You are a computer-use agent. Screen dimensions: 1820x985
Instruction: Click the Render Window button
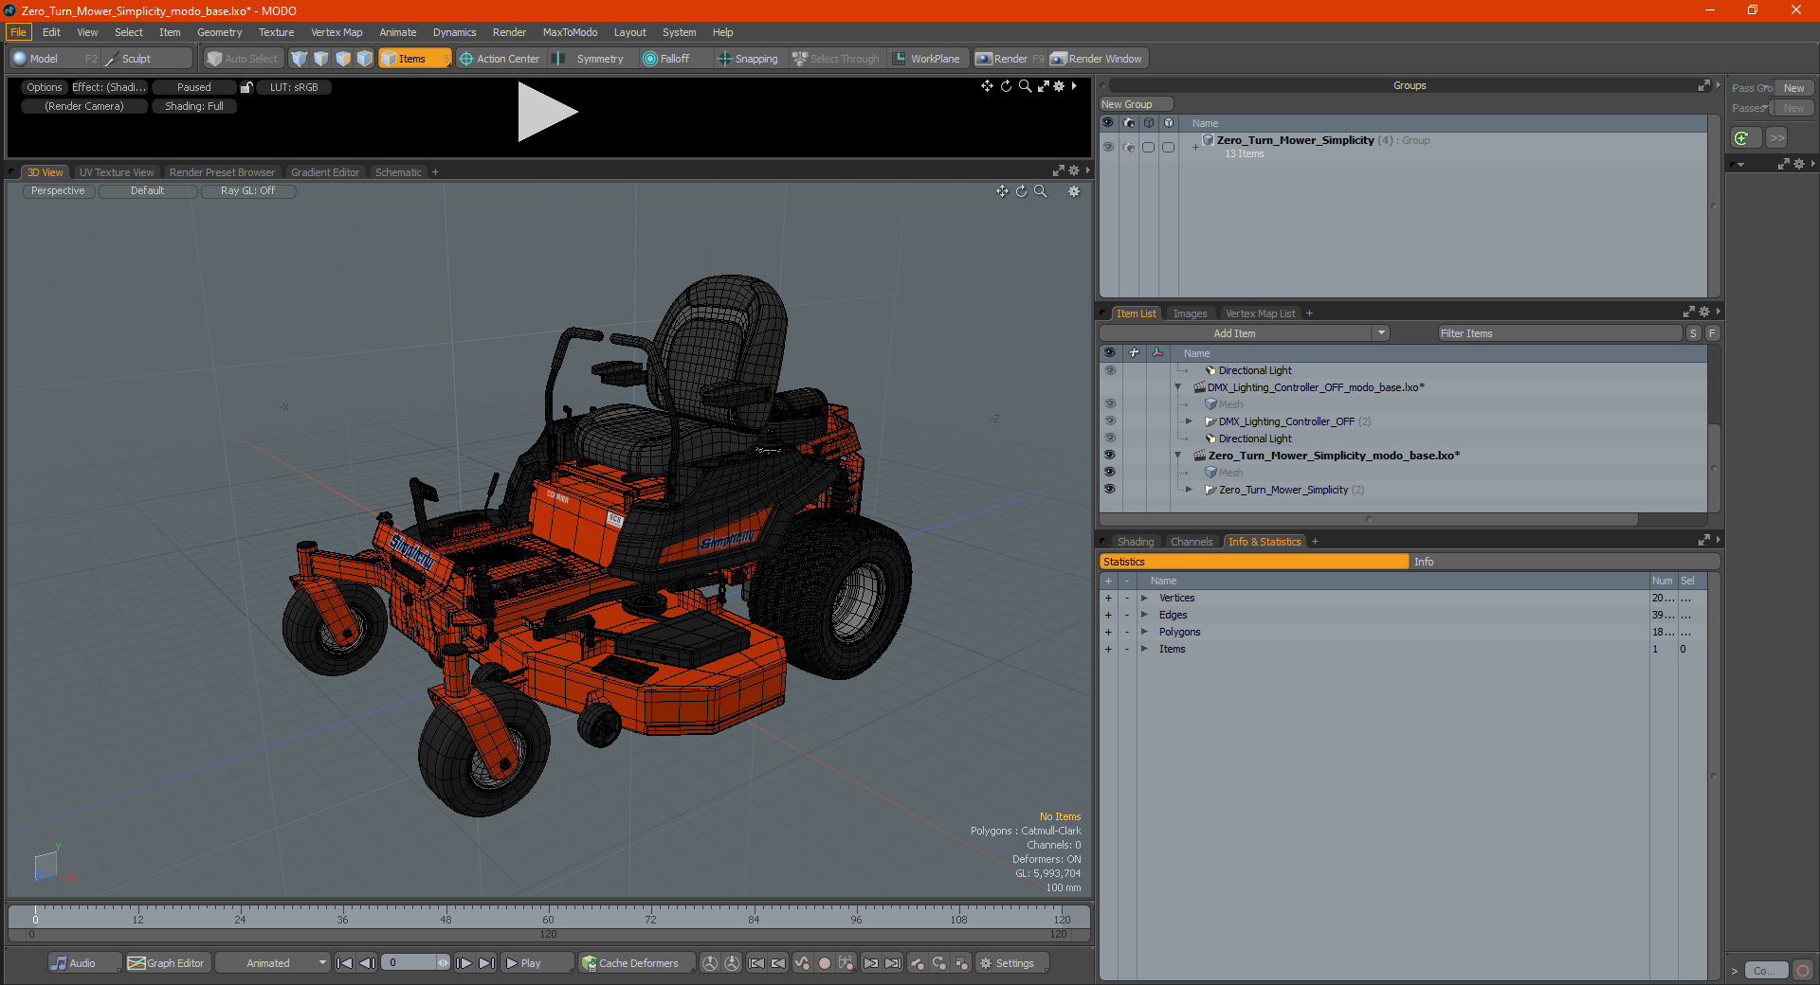(1098, 59)
